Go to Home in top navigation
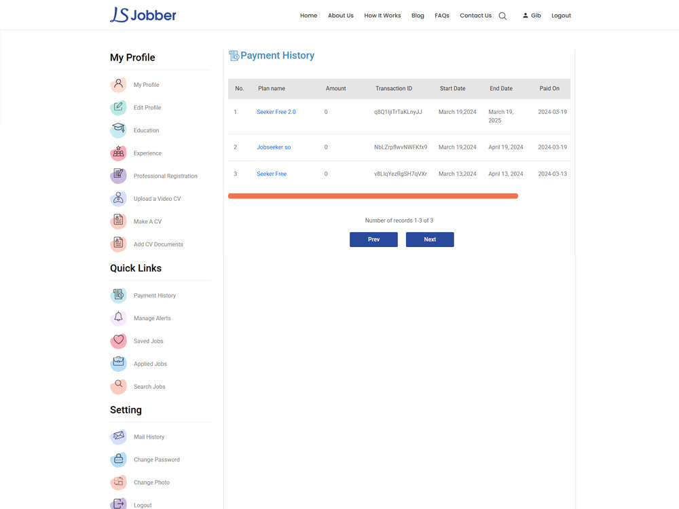This screenshot has height=509, width=679. click(309, 16)
